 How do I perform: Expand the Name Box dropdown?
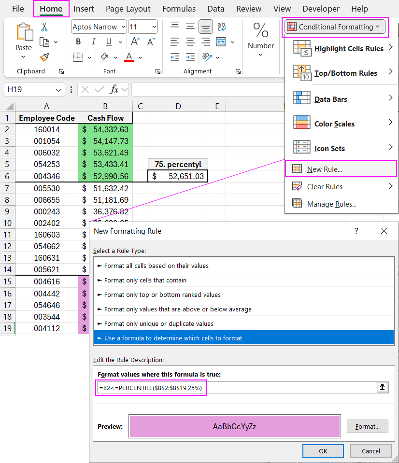59,90
